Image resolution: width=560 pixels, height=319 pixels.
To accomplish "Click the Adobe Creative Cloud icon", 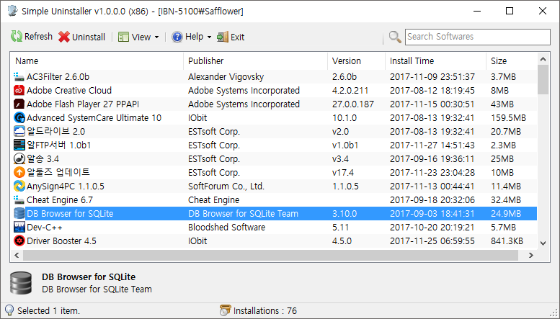I will click(19, 90).
